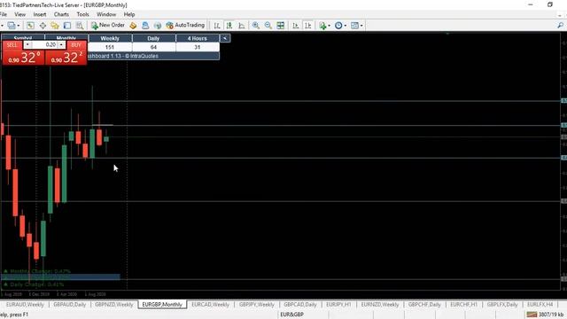Switch to GBPJPY,Weekly chart tab
This screenshot has width=567, height=319.
(257, 305)
